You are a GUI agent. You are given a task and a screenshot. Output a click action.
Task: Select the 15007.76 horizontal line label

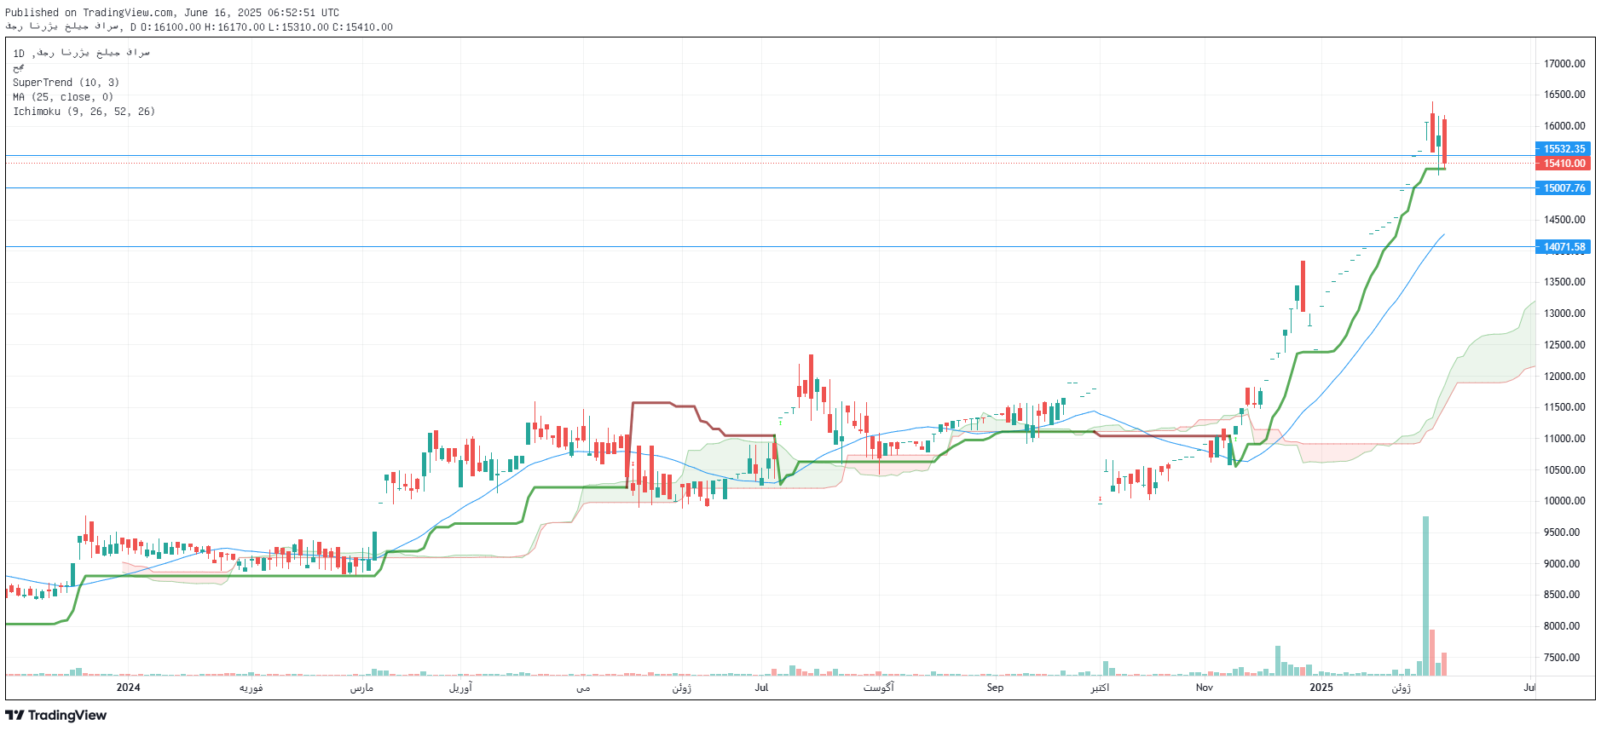[1563, 188]
